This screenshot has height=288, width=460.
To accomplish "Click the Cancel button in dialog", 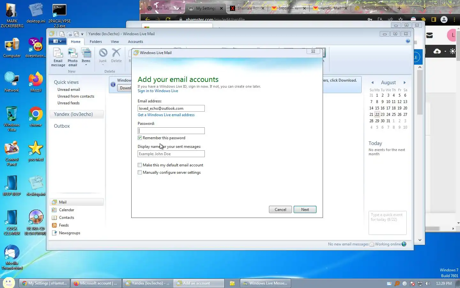I will click(280, 210).
